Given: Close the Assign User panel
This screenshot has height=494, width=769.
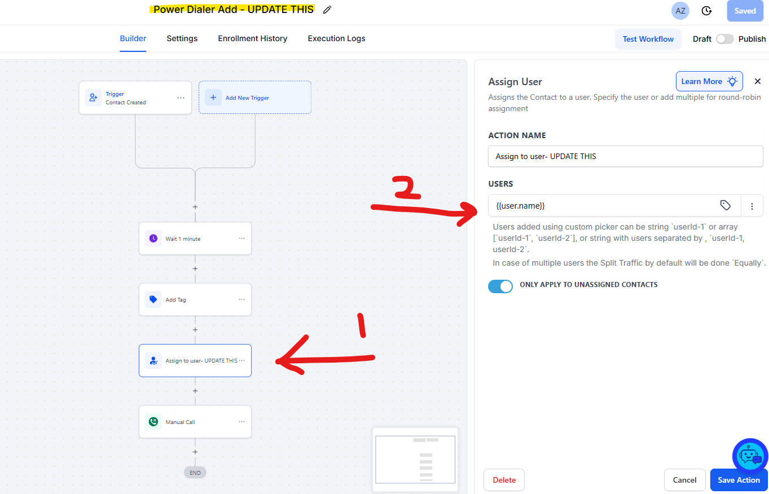Looking at the screenshot, I should click(758, 81).
